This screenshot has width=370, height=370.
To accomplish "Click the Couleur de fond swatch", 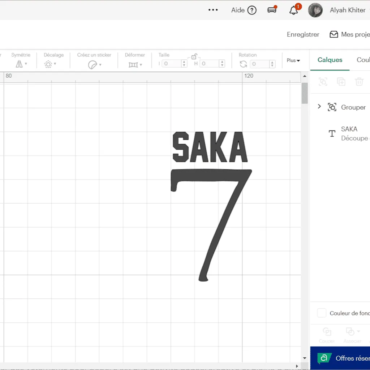I will click(x=322, y=313).
